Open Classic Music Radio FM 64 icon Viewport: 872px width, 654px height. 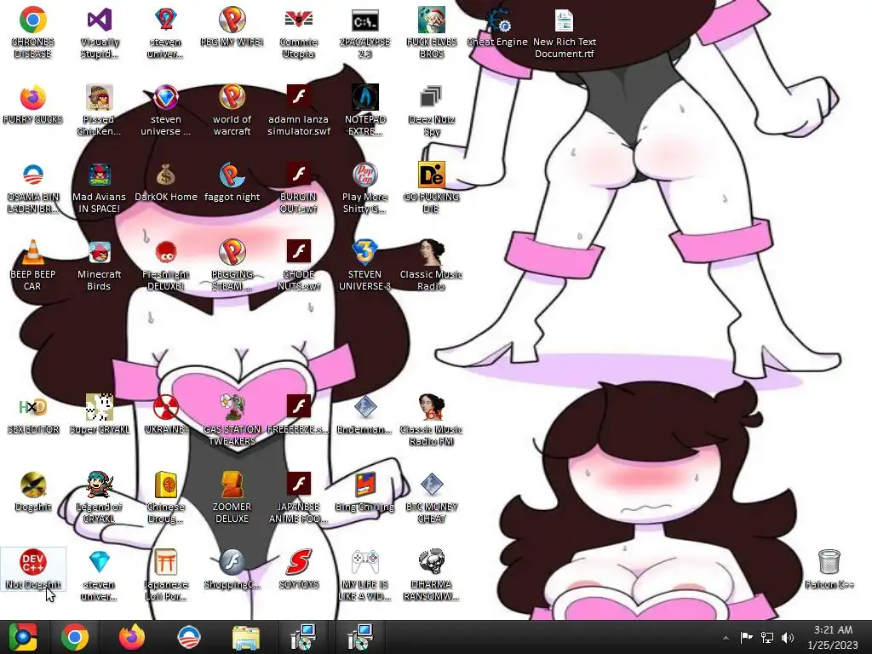point(431,421)
